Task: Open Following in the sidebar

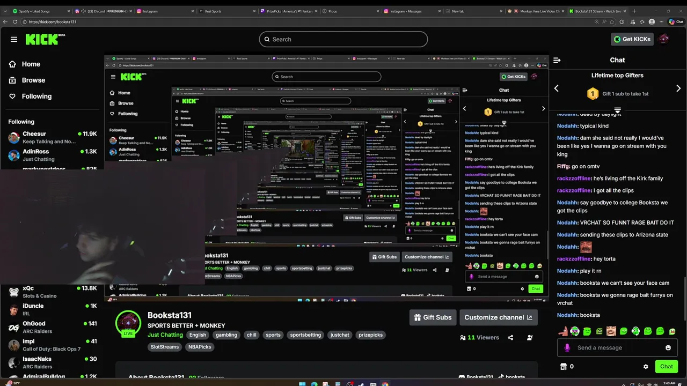Action: pyautogui.click(x=30, y=96)
